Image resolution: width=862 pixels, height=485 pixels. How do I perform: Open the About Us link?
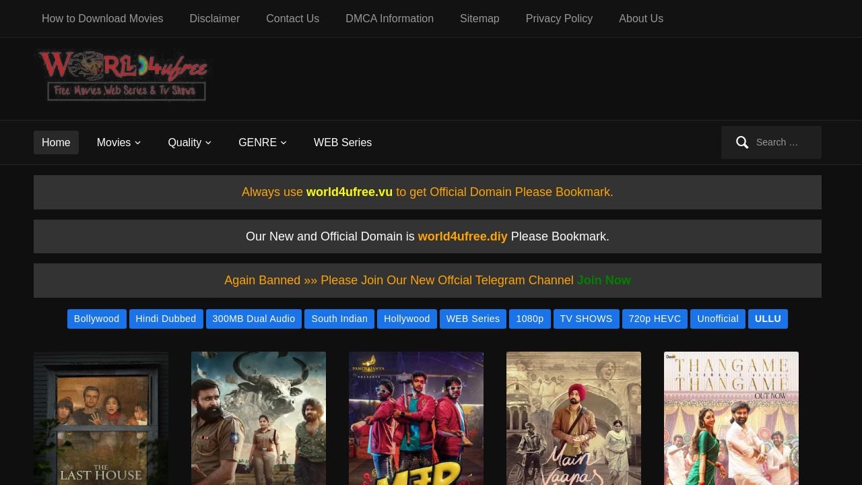[x=641, y=18]
